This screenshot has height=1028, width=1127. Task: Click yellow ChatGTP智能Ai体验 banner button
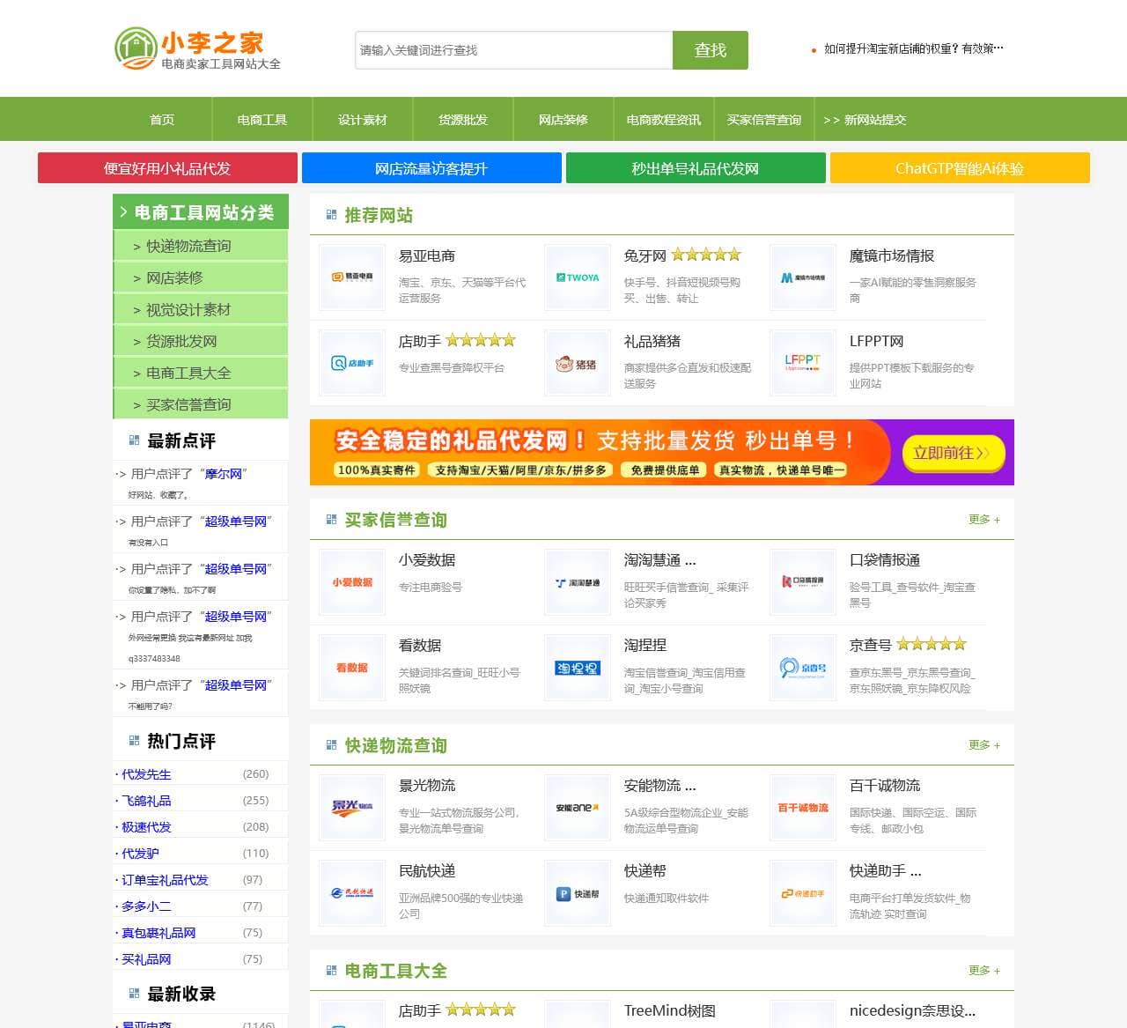pyautogui.click(x=960, y=168)
